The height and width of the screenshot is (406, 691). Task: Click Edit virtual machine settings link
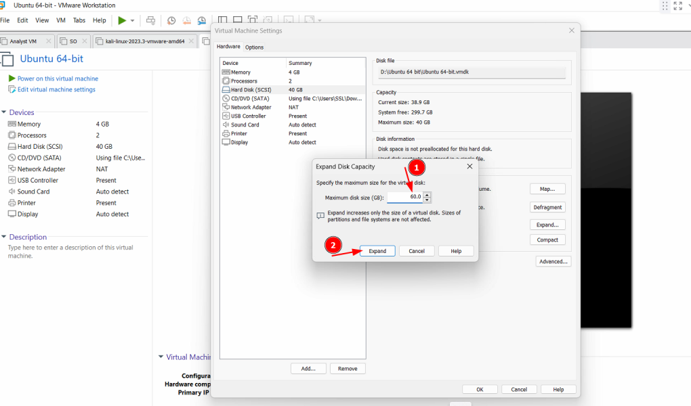(56, 89)
